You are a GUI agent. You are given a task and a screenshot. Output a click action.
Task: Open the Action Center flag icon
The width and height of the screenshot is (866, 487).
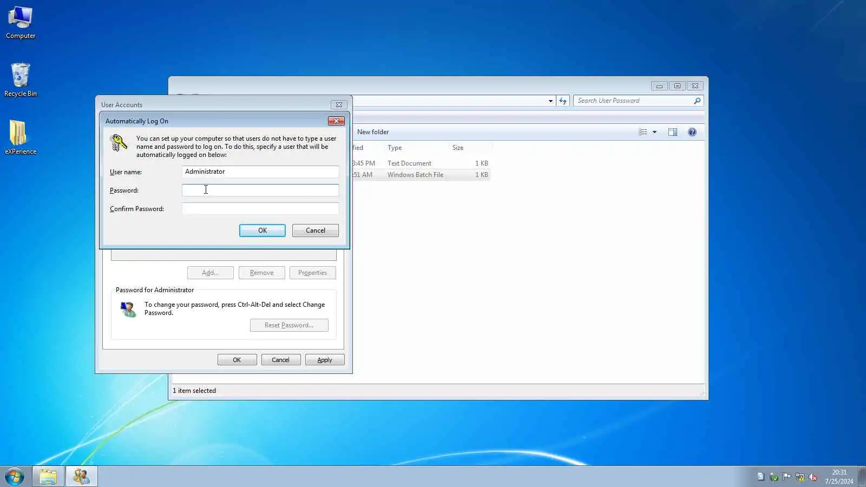[786, 477]
